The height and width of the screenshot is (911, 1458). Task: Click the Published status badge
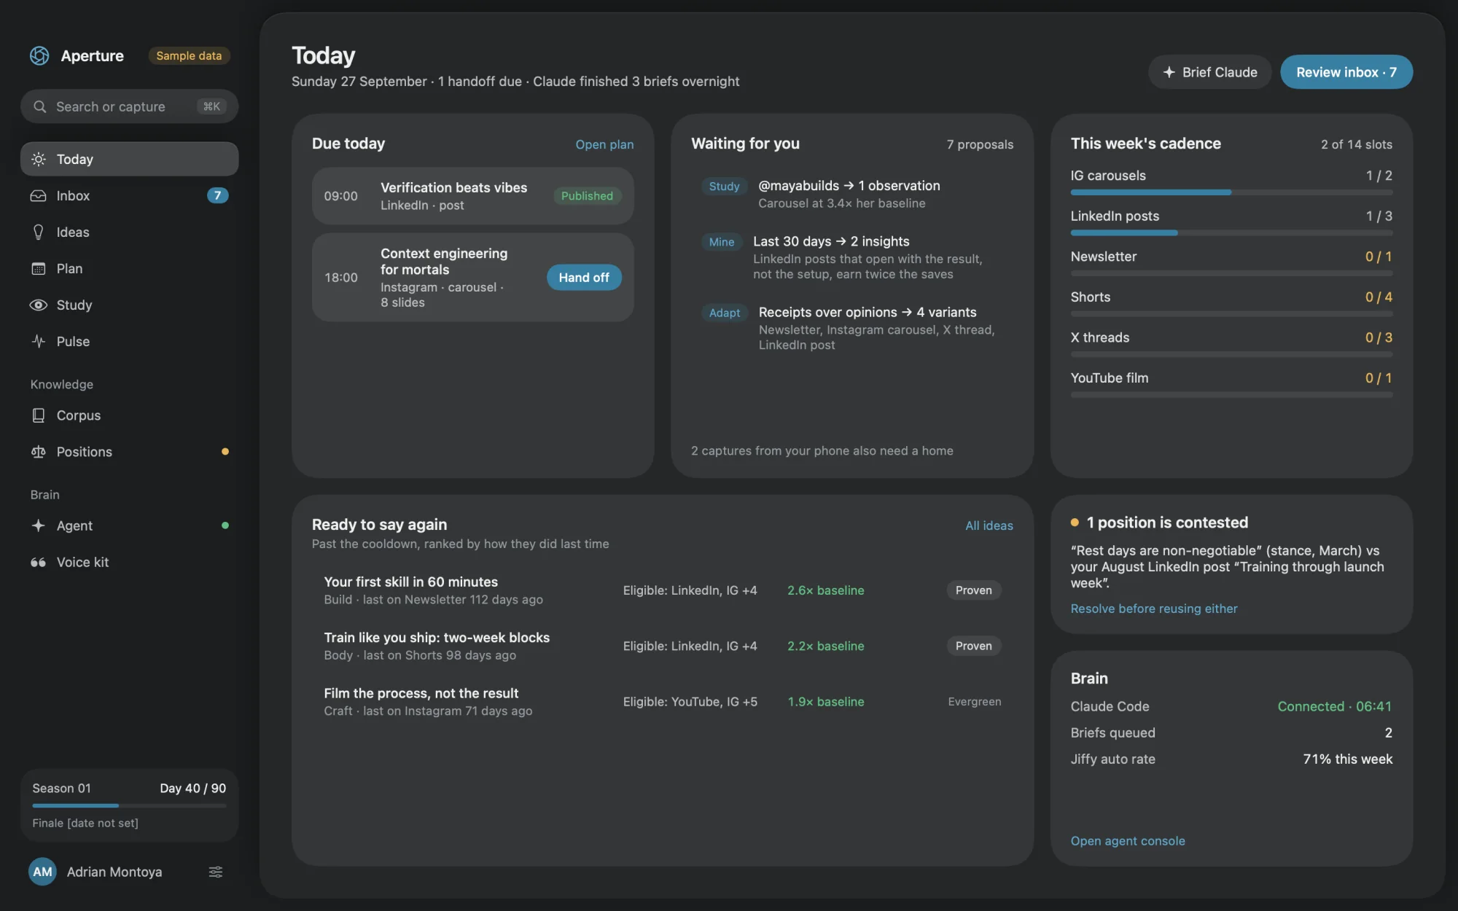click(x=587, y=196)
